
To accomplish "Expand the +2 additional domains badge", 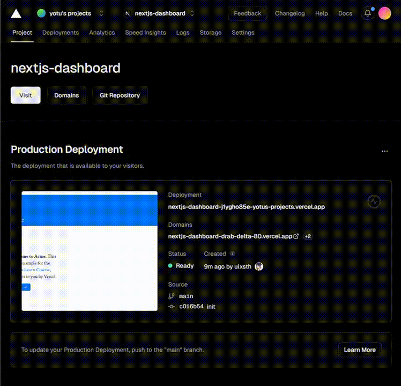I will 308,236.
